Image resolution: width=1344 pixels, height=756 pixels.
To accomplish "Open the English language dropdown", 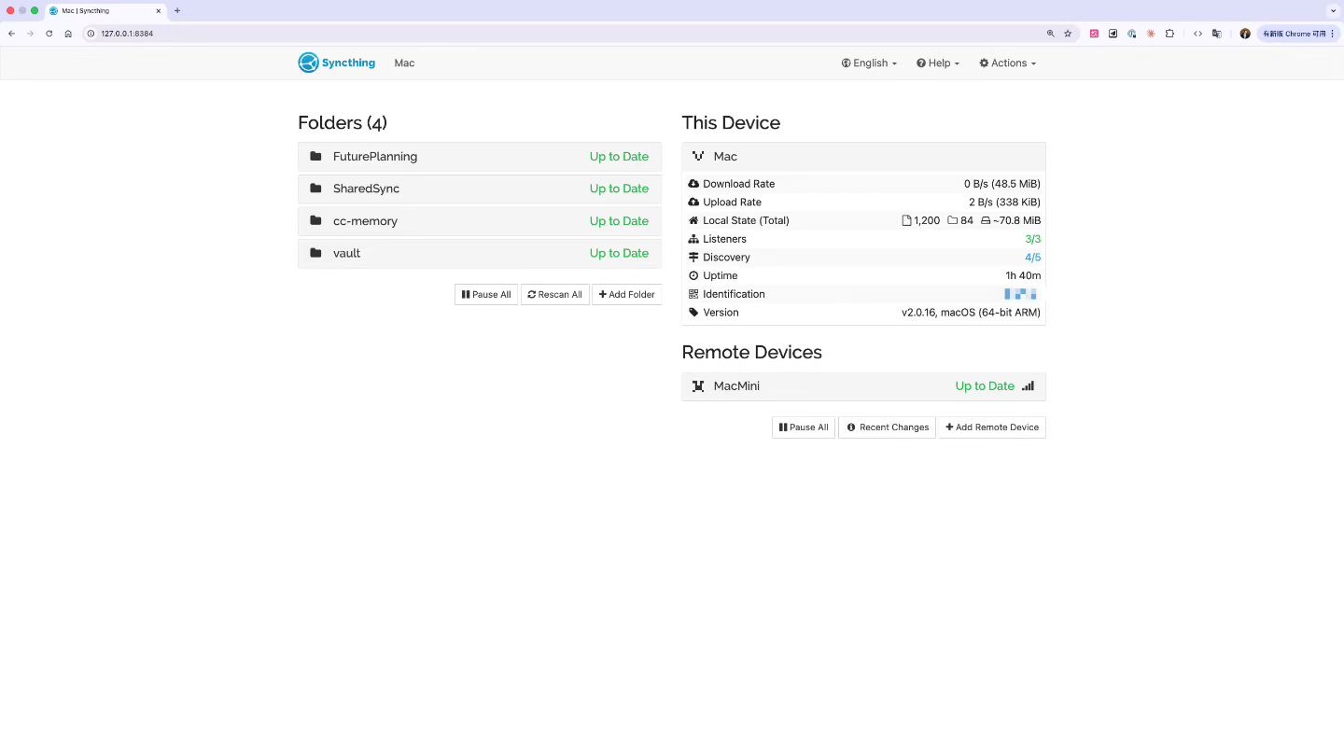I will point(869,63).
